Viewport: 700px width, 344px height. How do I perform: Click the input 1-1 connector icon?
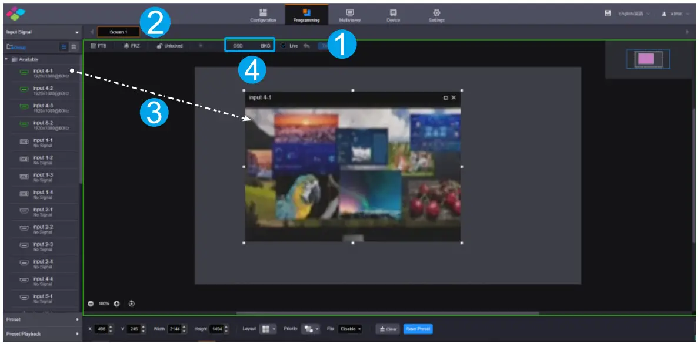coord(25,142)
